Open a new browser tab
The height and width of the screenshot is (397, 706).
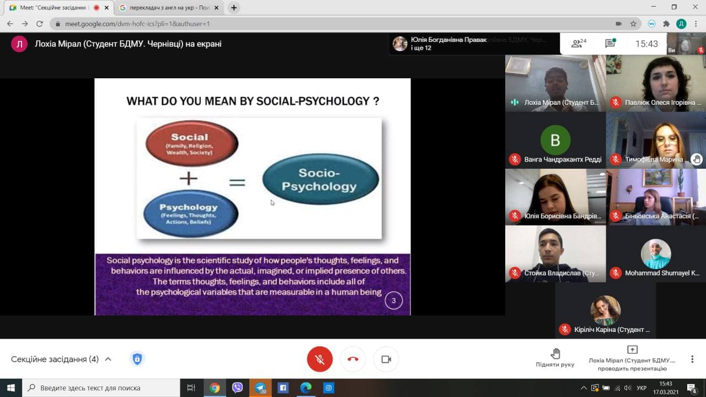pos(234,8)
